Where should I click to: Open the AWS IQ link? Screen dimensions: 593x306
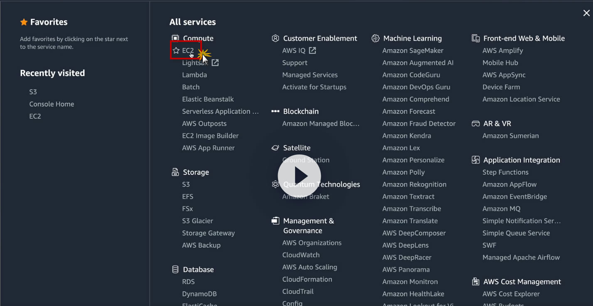click(294, 51)
